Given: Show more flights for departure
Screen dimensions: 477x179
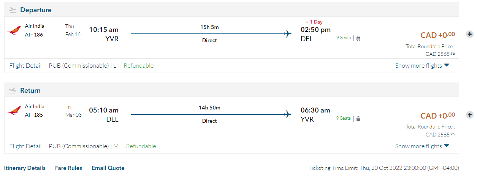Looking at the screenshot, I should 422,66.
